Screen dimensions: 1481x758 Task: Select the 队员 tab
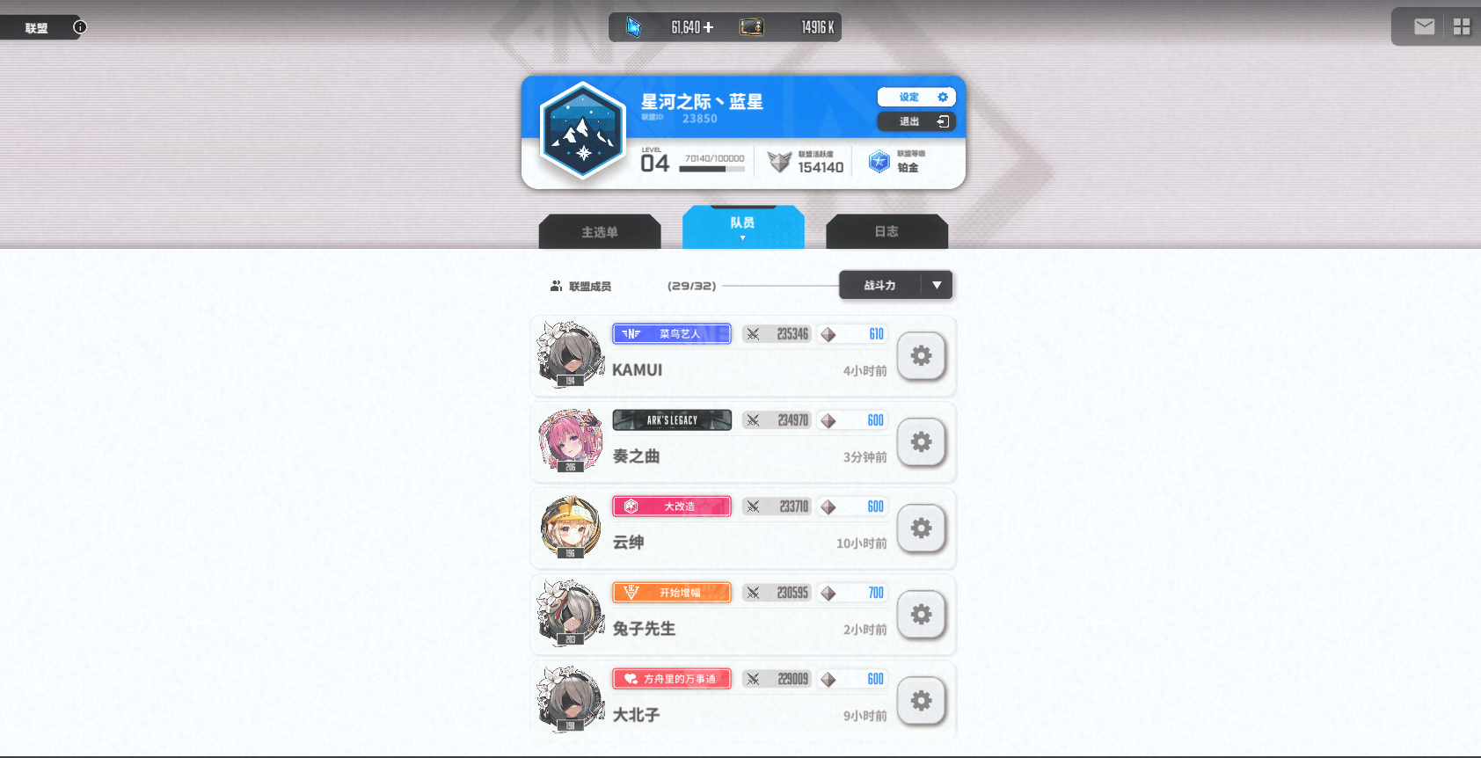coord(743,227)
